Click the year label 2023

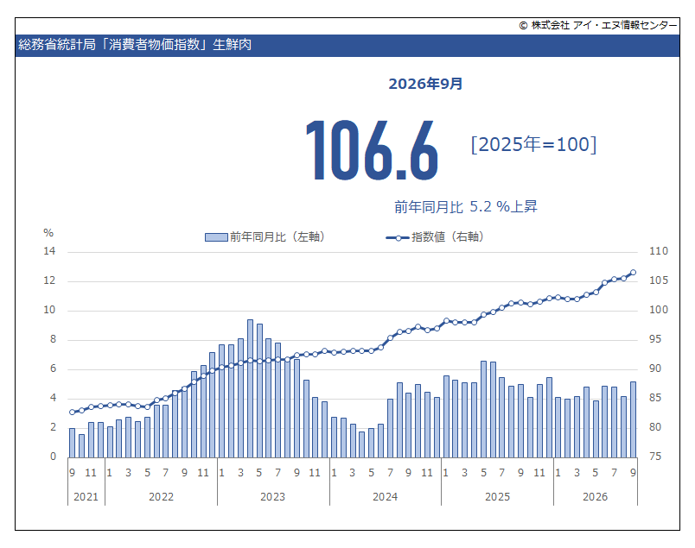click(272, 497)
